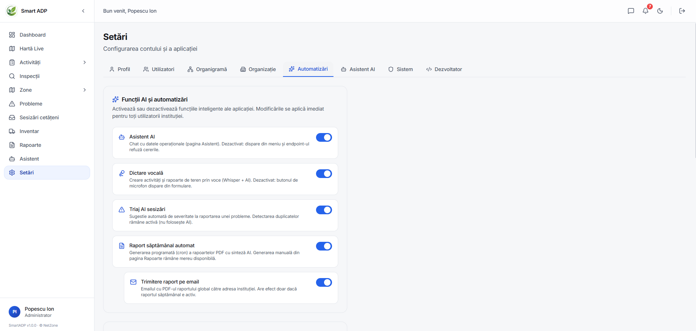Click 'Bun venit, Popescu Ion' greeting
This screenshot has height=331, width=696.
(x=130, y=11)
